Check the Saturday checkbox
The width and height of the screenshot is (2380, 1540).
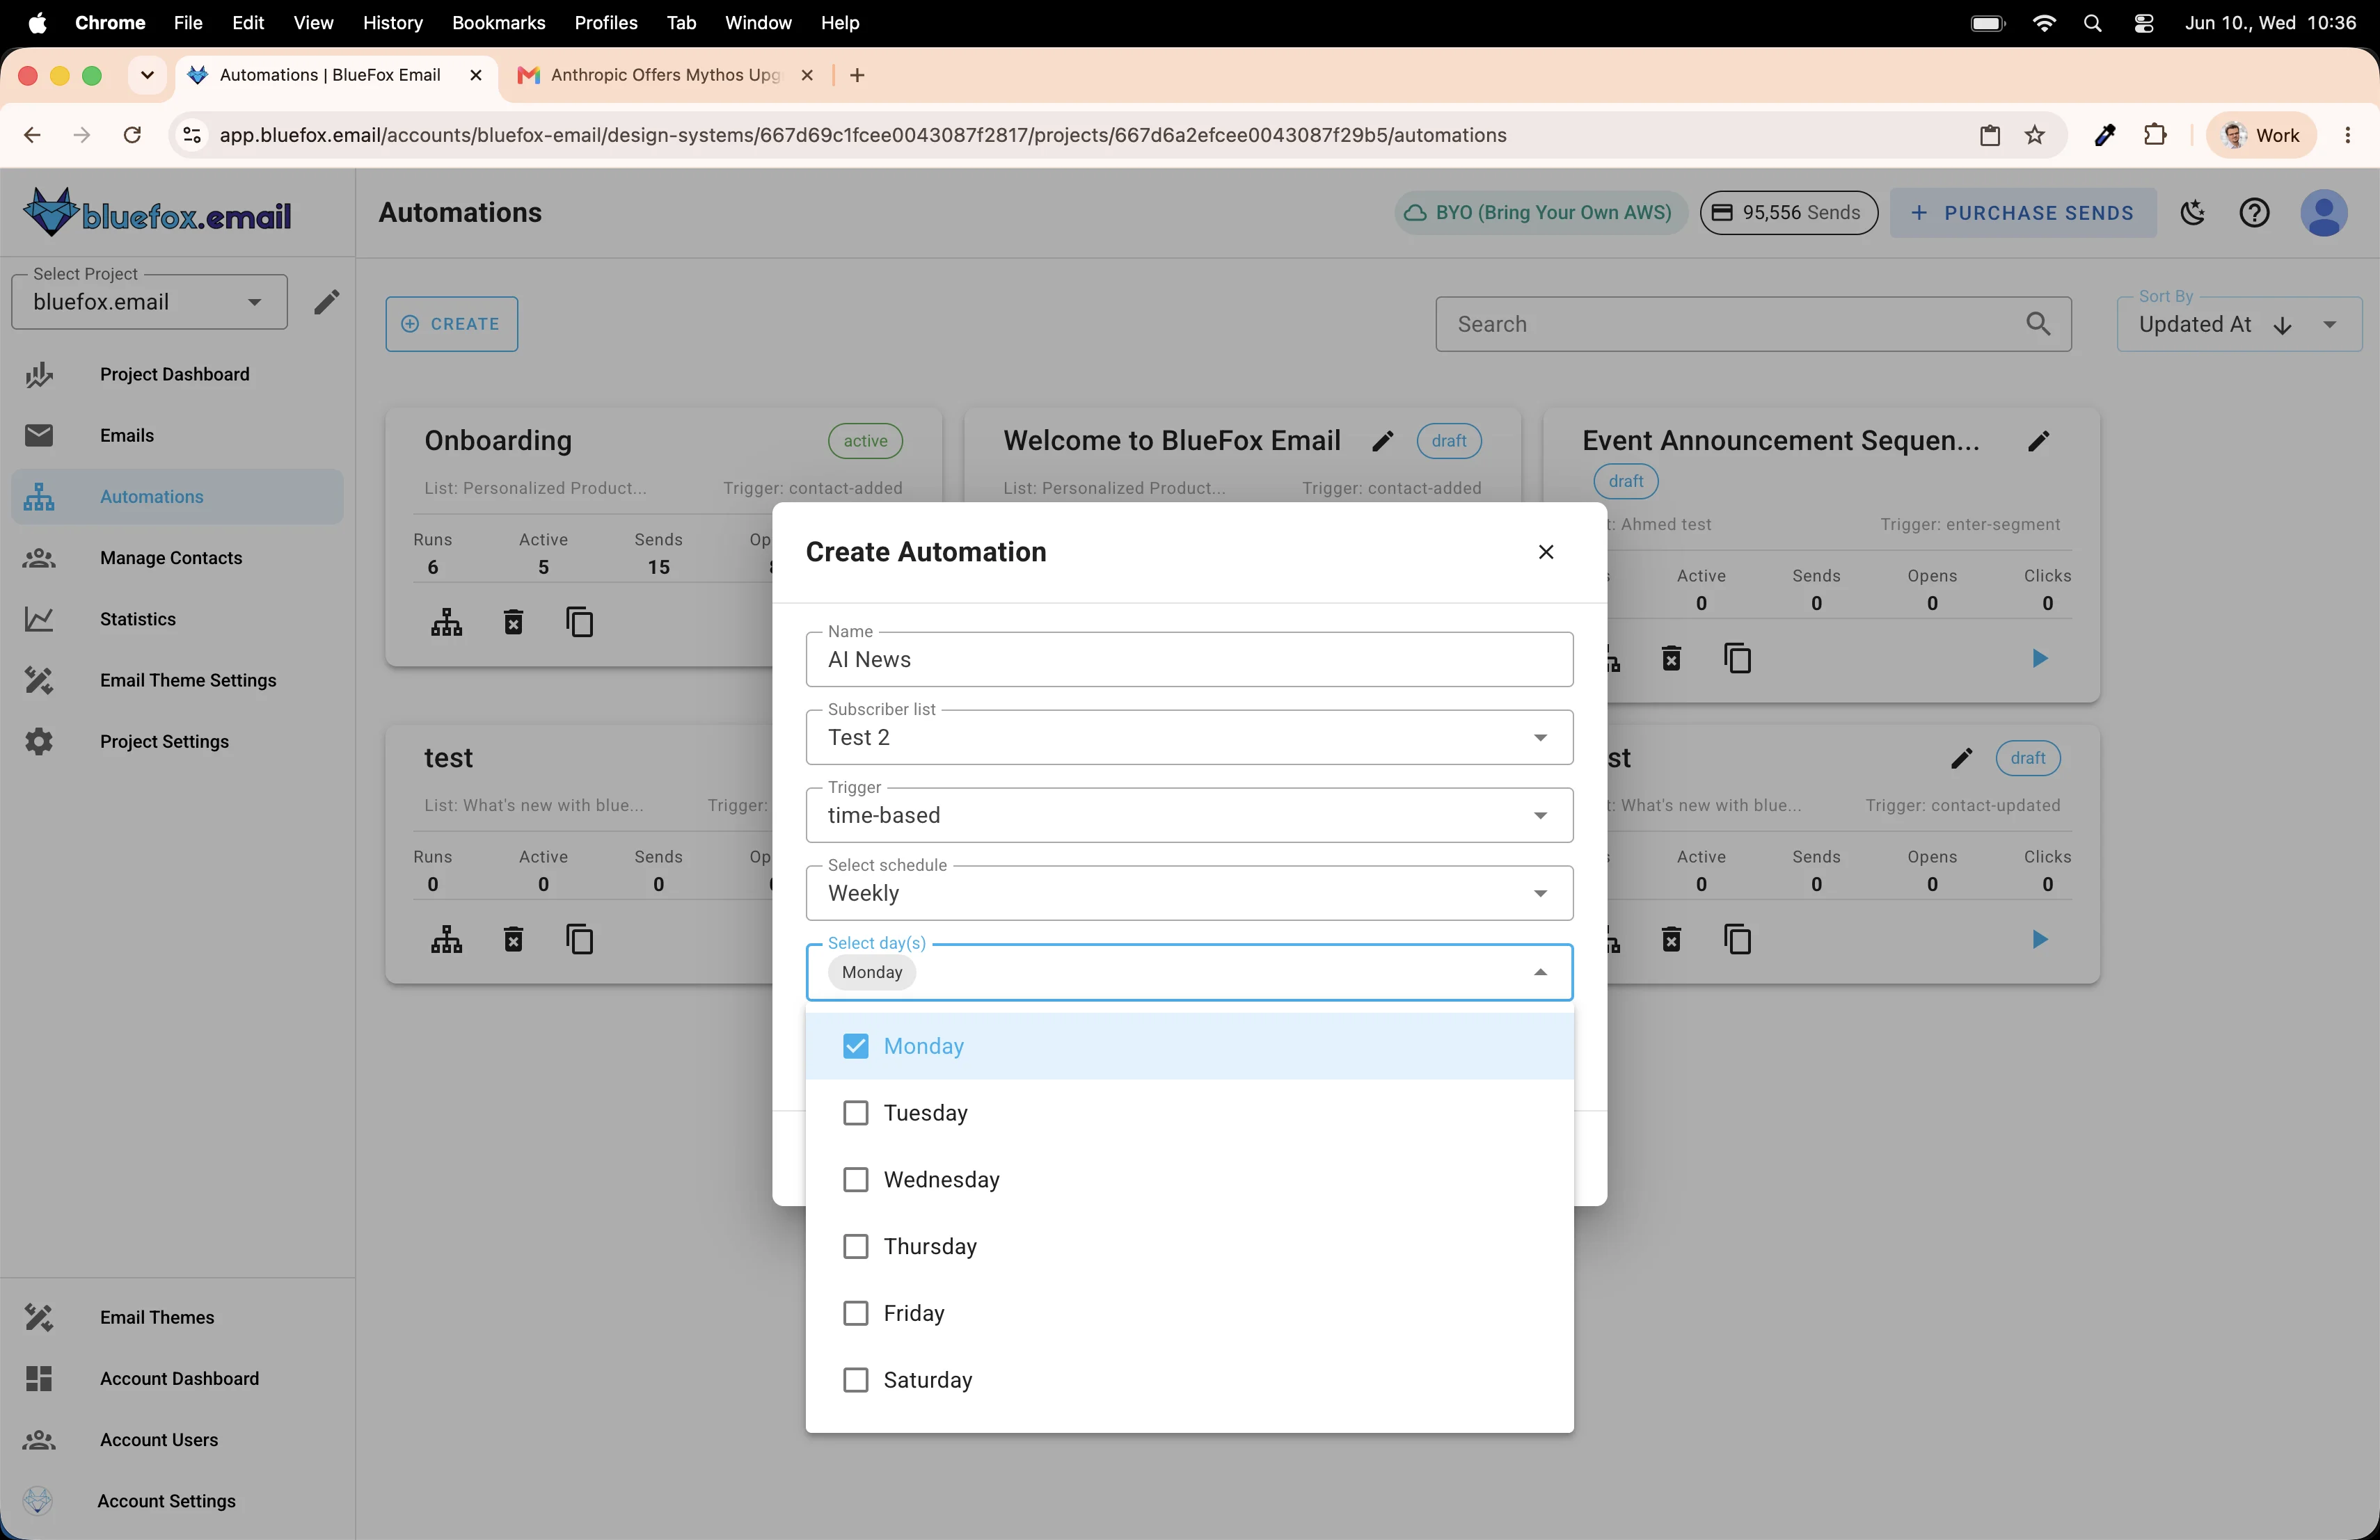click(x=855, y=1380)
